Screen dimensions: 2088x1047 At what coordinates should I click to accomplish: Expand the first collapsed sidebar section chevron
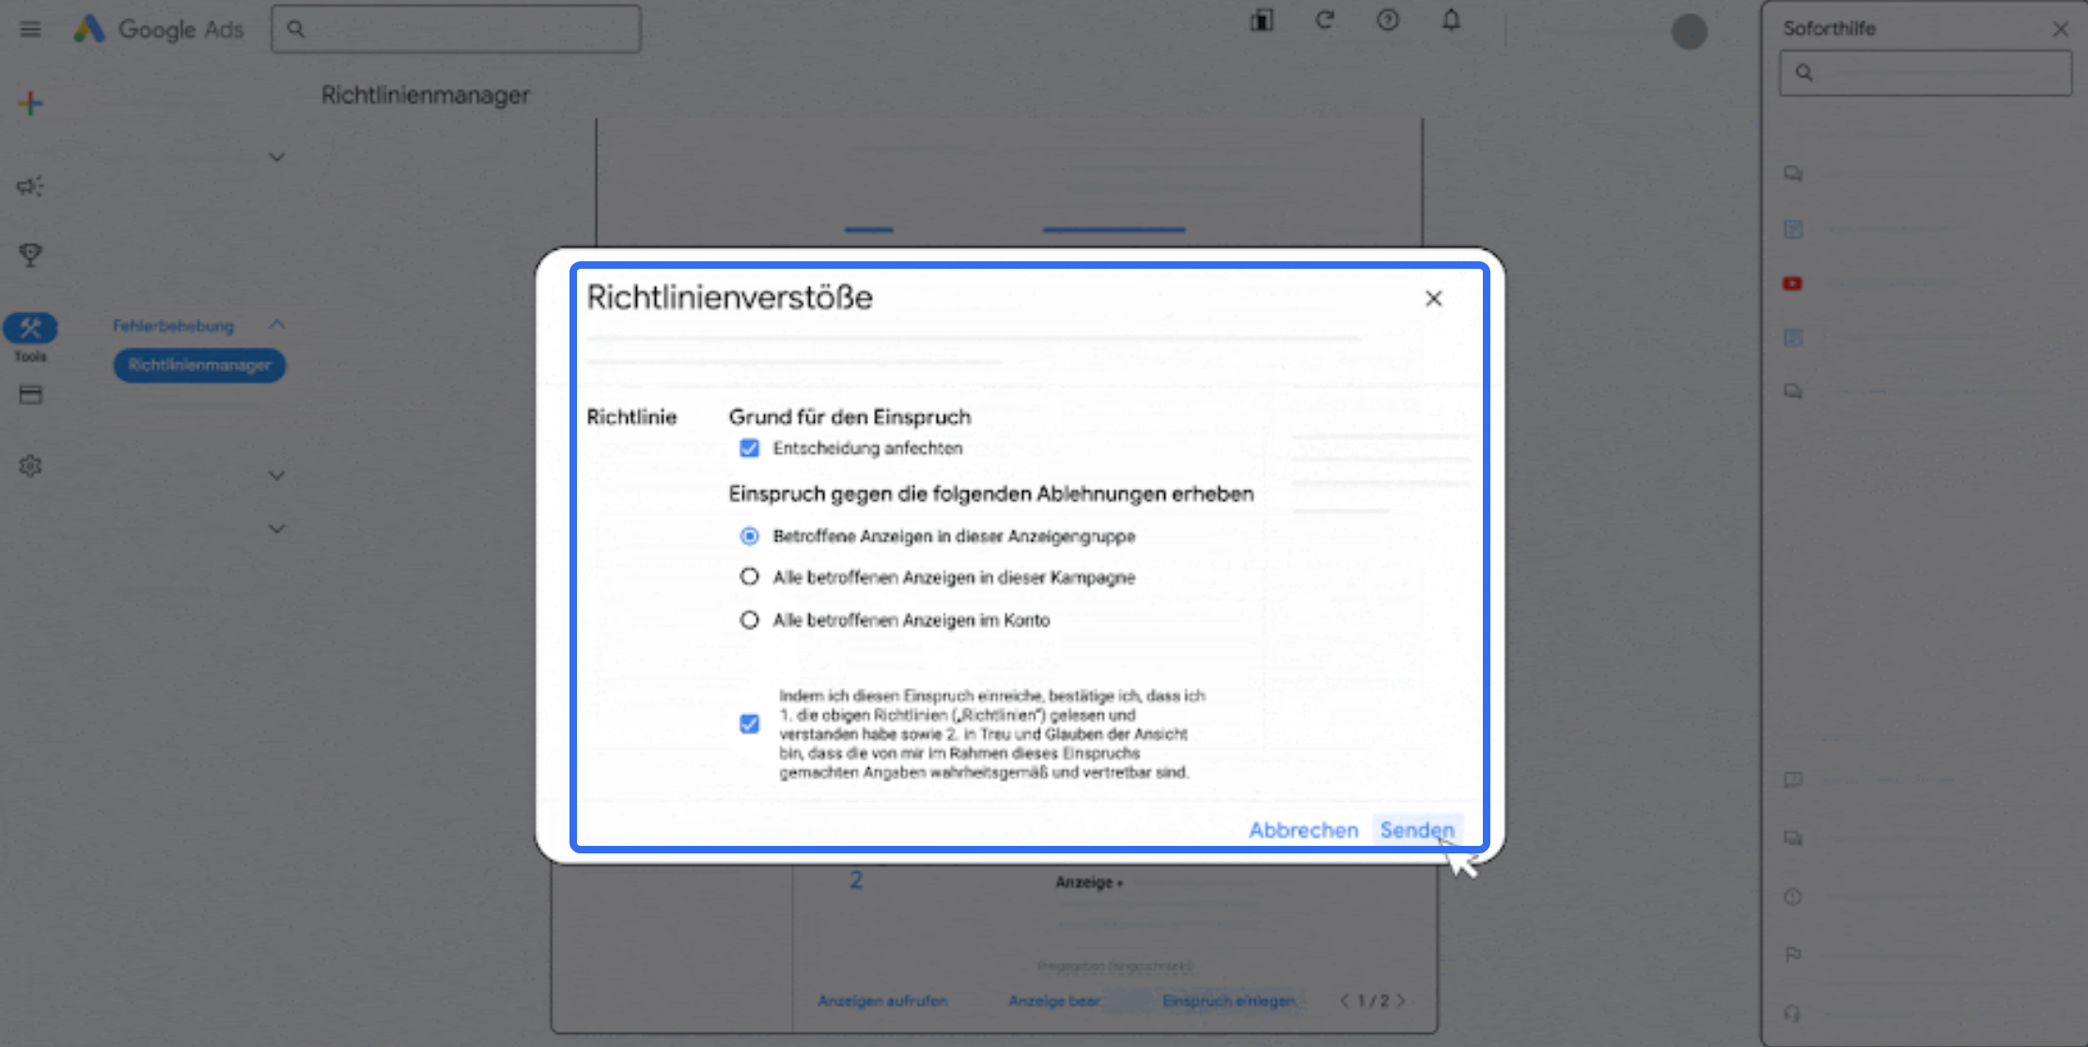click(x=276, y=157)
